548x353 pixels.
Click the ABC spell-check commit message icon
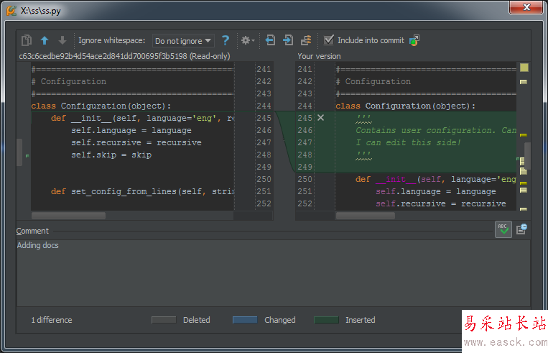(x=503, y=229)
